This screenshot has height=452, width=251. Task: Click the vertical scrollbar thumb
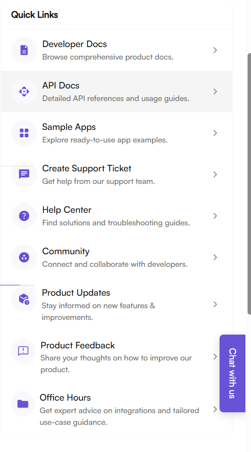click(249, 184)
